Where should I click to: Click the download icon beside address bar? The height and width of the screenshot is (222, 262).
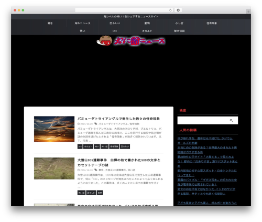point(178,10)
